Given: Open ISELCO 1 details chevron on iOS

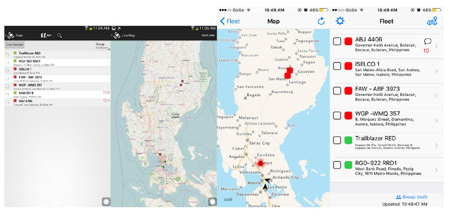Looking at the screenshot, I should point(436,71).
